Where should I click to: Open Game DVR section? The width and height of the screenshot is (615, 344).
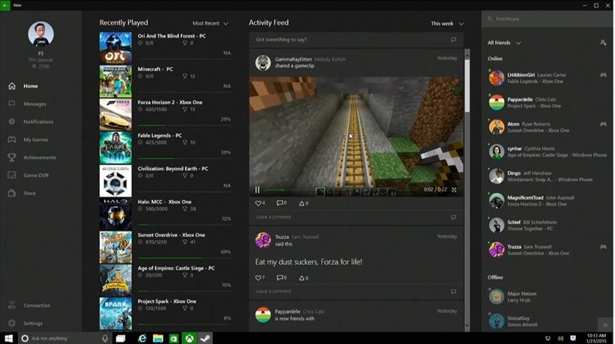coord(28,175)
